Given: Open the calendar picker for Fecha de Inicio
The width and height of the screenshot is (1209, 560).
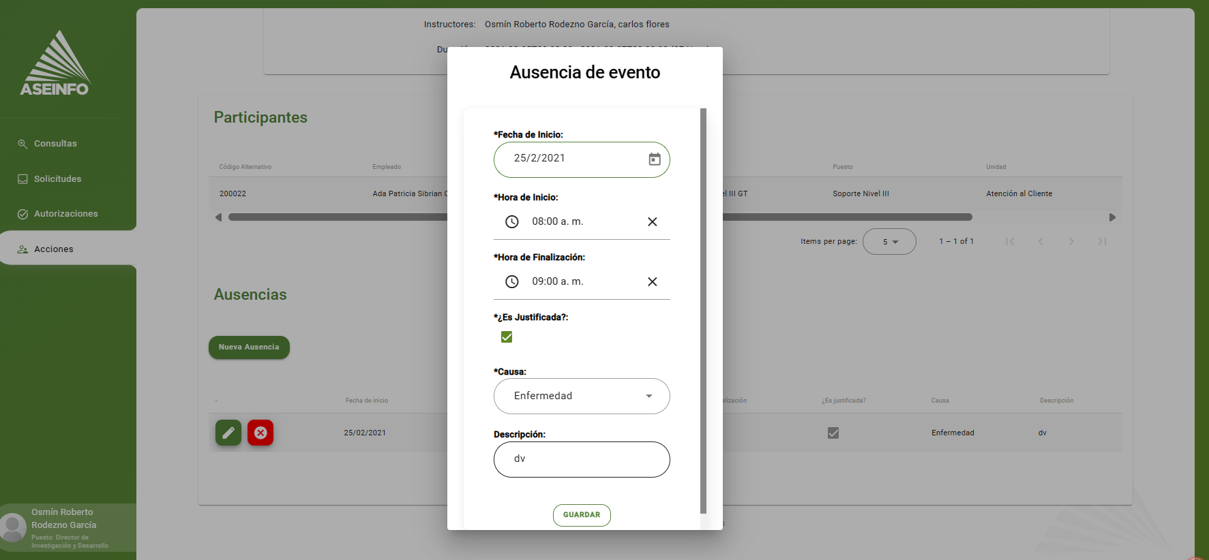Looking at the screenshot, I should (654, 159).
